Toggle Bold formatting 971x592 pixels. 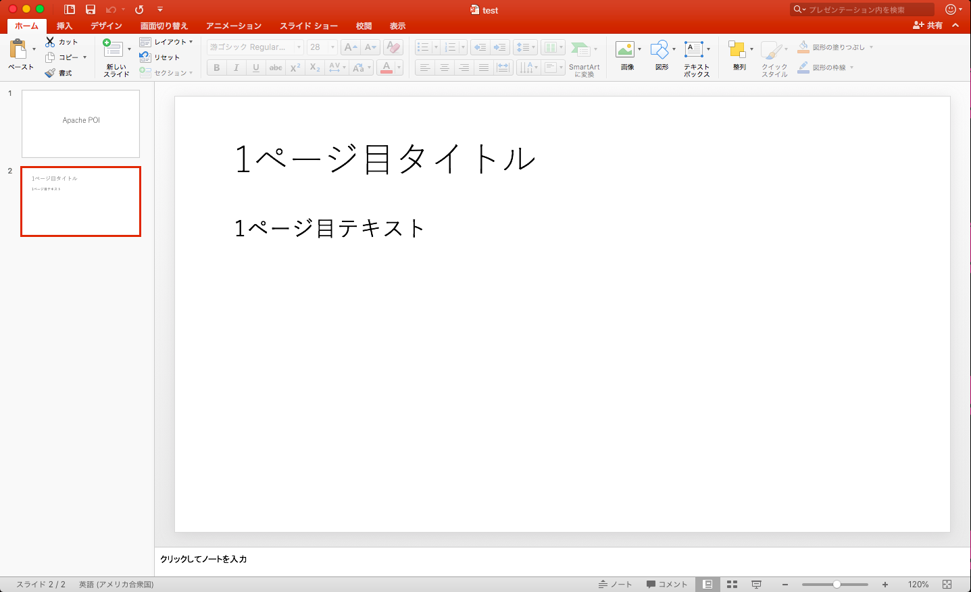216,68
